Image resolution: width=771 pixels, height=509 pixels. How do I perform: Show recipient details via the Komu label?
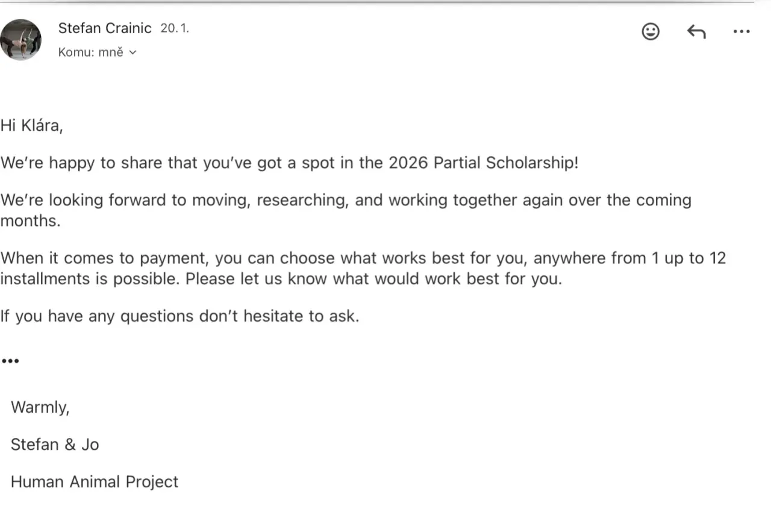[76, 52]
